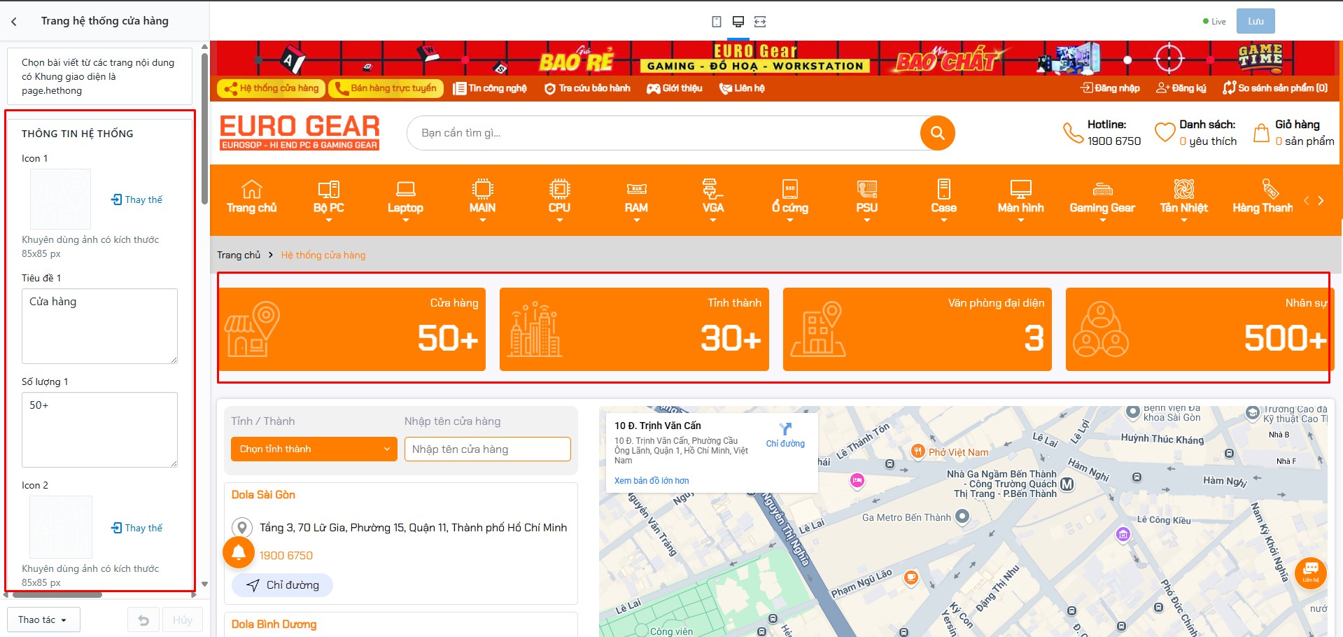Click the Case category icon
This screenshot has height=637, width=1343.
[943, 189]
